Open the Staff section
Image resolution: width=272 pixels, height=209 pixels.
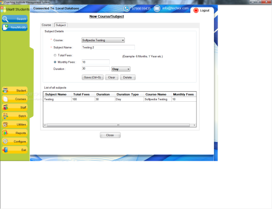point(15,107)
